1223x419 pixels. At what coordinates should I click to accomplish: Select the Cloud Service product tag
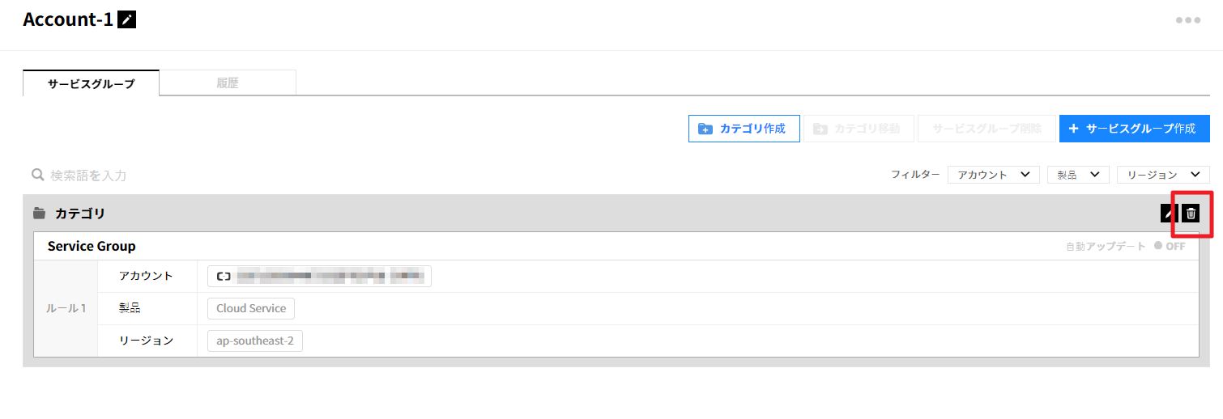[x=251, y=308]
